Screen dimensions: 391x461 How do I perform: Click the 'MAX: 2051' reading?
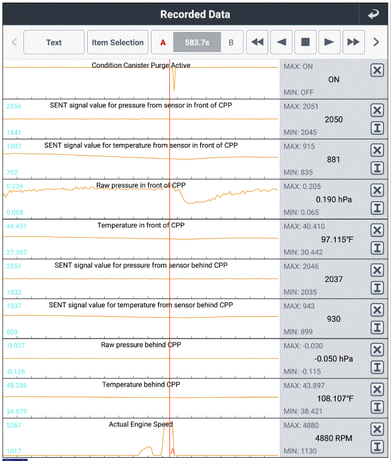[301, 106]
